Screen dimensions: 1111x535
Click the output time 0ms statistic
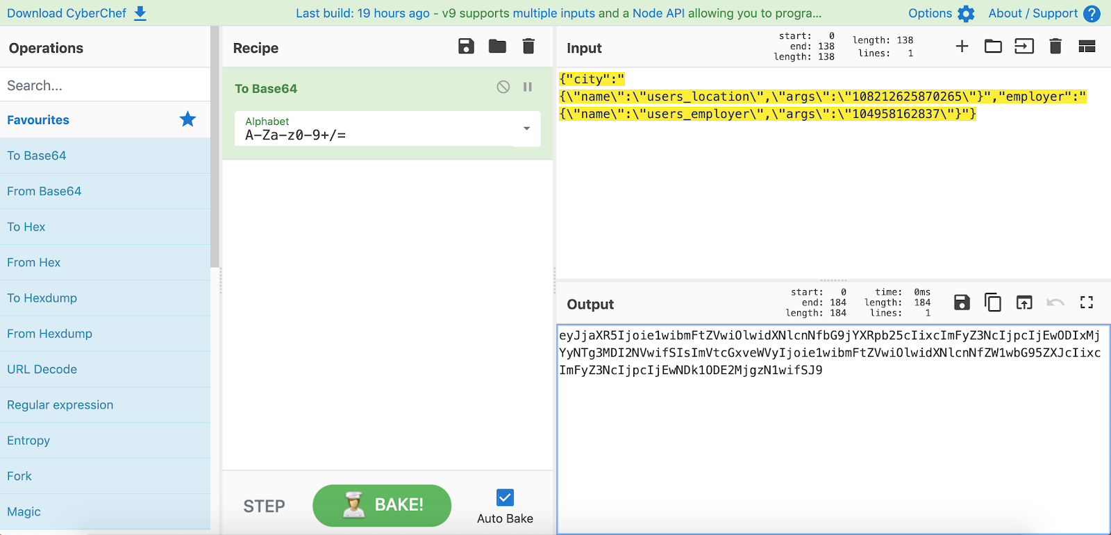tap(903, 292)
